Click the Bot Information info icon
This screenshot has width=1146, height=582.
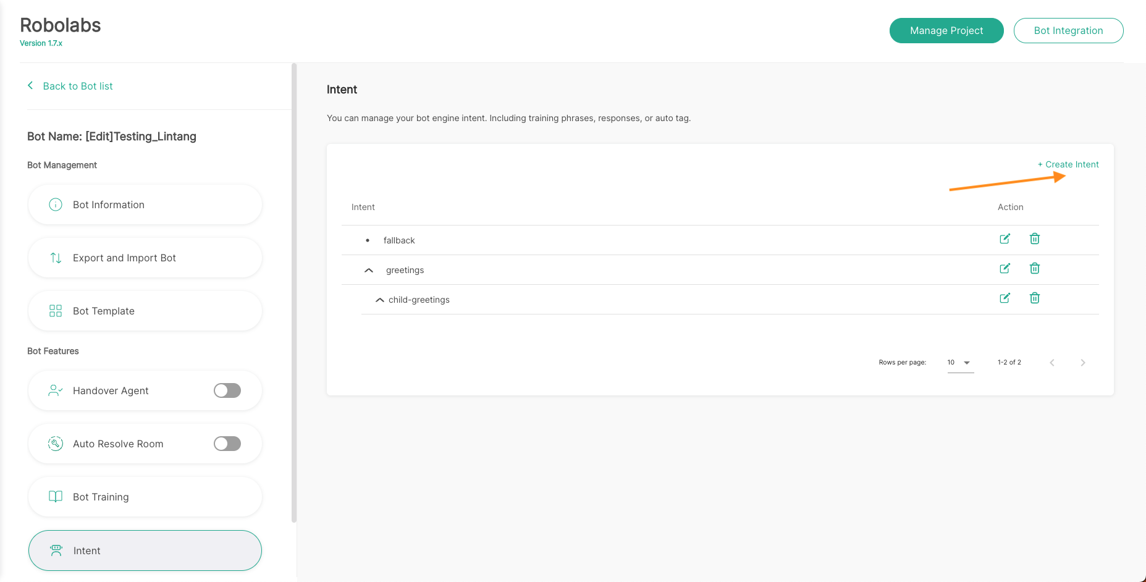point(56,205)
